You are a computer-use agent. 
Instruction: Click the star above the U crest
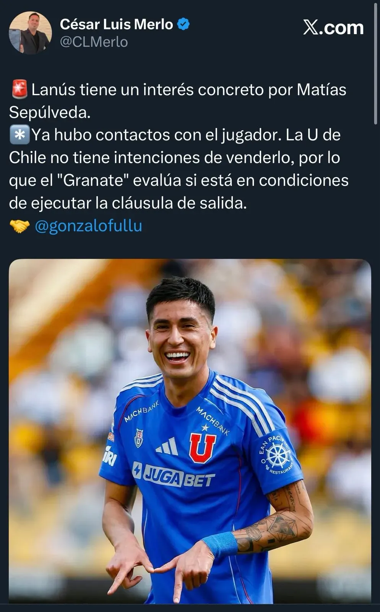point(205,427)
